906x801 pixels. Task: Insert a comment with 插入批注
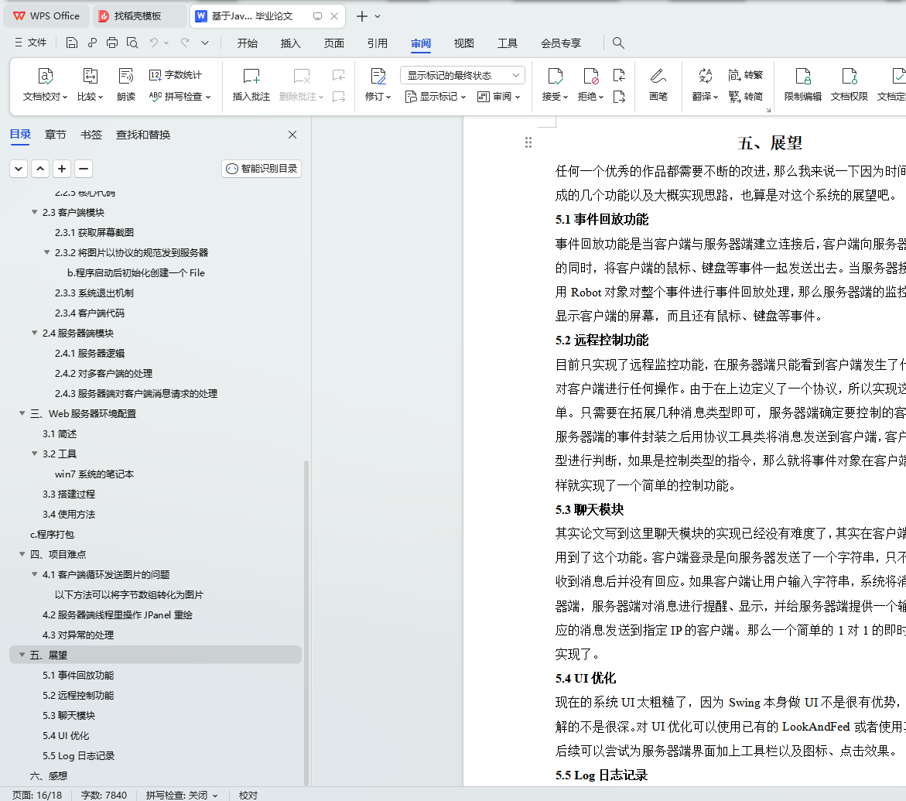pos(251,84)
